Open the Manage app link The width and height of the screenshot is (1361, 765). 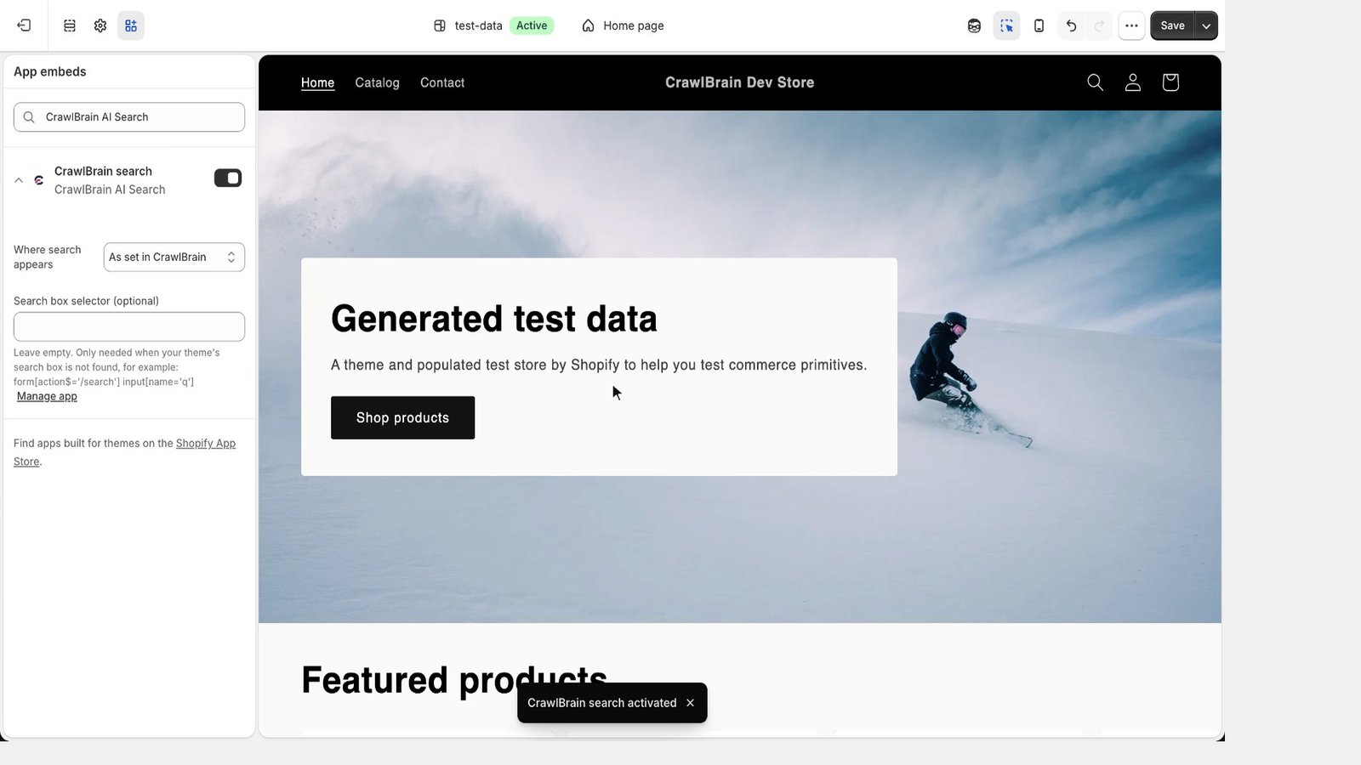pos(47,396)
